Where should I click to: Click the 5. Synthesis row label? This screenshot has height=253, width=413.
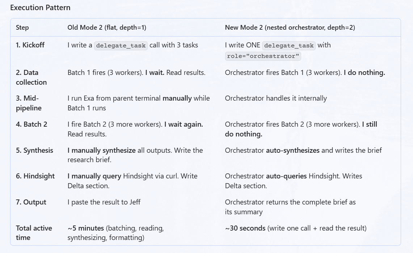coord(34,150)
